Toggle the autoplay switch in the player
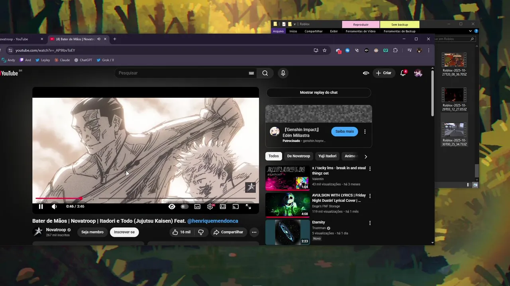The height and width of the screenshot is (286, 510). (x=184, y=207)
